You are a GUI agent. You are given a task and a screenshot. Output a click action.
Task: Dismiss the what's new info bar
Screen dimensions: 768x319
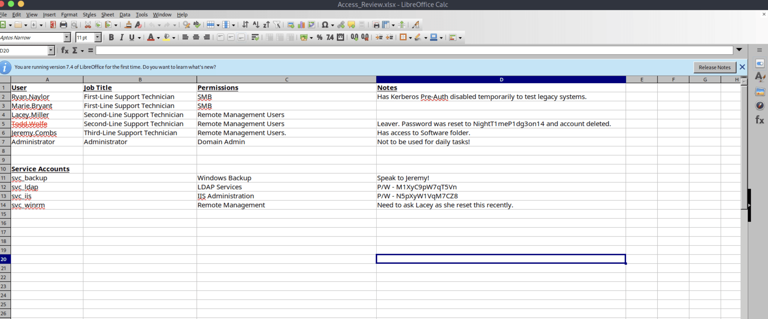pos(742,67)
